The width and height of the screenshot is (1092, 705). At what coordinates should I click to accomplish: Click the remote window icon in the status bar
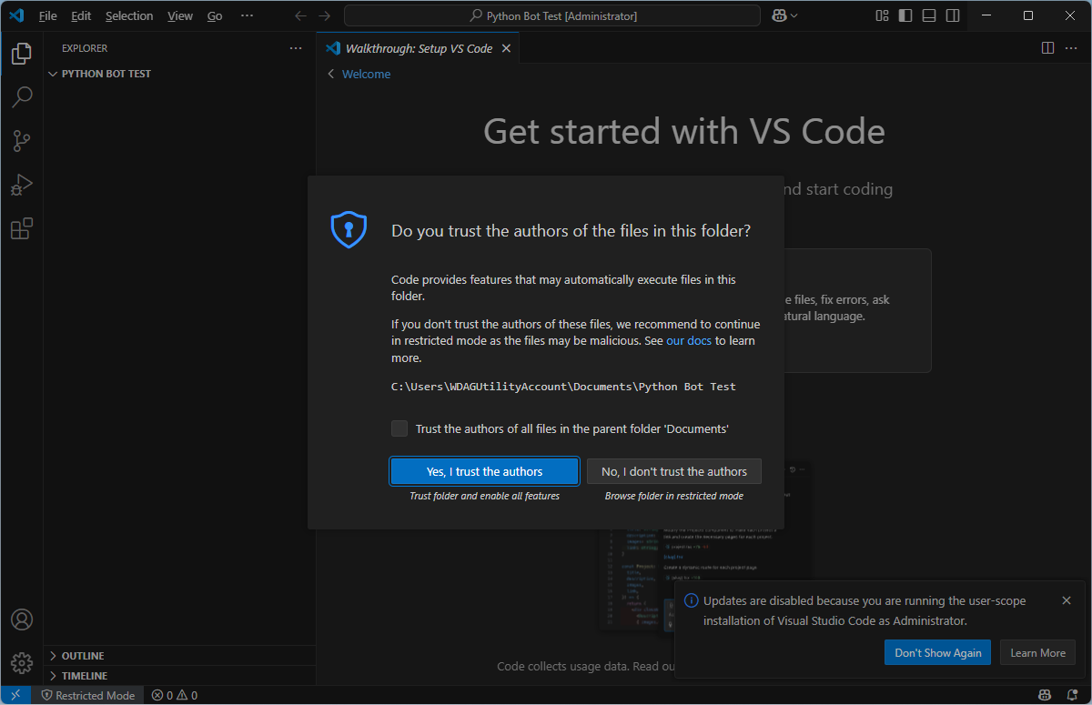[15, 696]
